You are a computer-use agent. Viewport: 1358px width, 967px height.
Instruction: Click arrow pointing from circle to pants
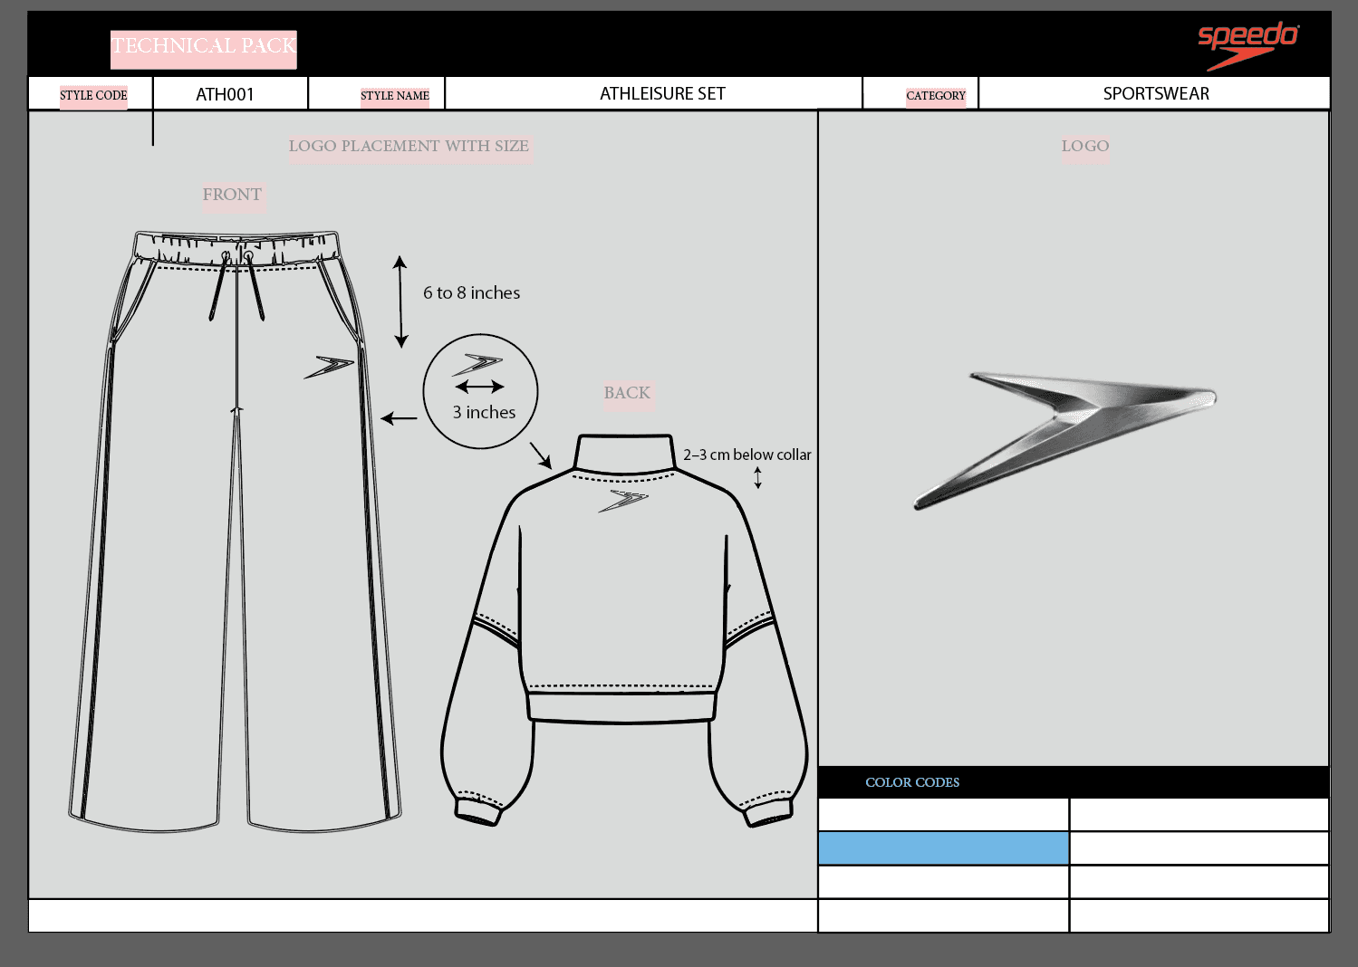click(x=399, y=418)
